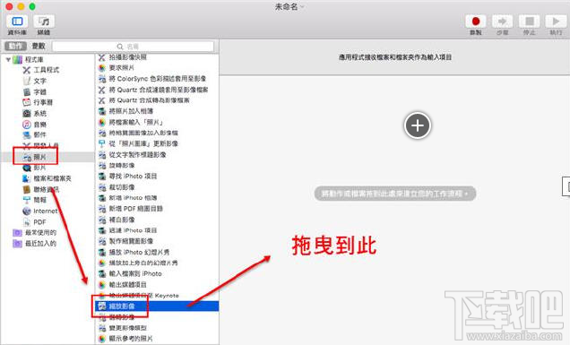570x345 pixels.
Task: Collapse the 程式庫 library disclosure triangle
Action: 8,60
